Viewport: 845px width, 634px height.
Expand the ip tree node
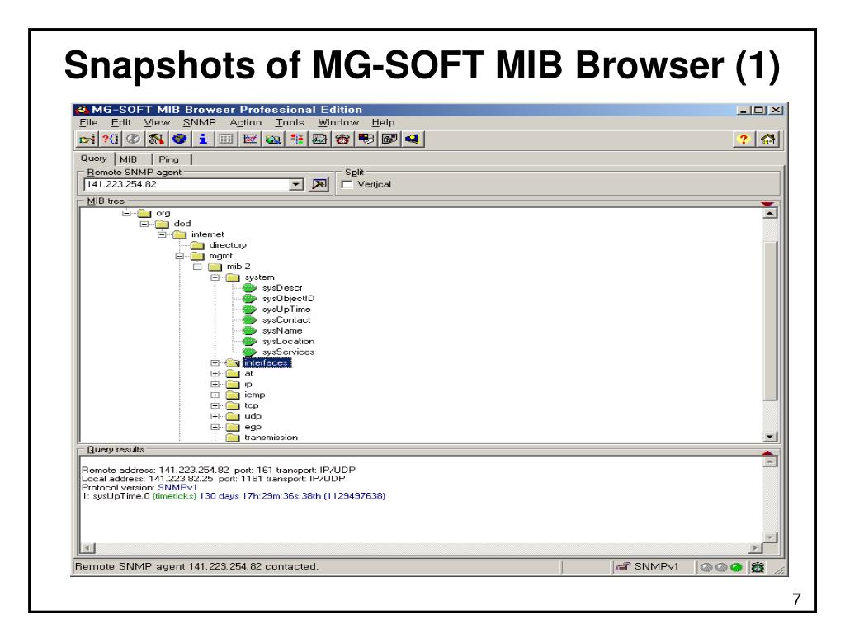point(215,385)
